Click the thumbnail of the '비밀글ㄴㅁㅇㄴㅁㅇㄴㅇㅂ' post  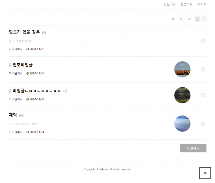point(182,95)
